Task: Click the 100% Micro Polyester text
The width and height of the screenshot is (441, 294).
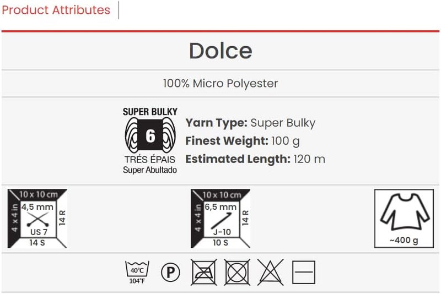Action: pos(220,84)
